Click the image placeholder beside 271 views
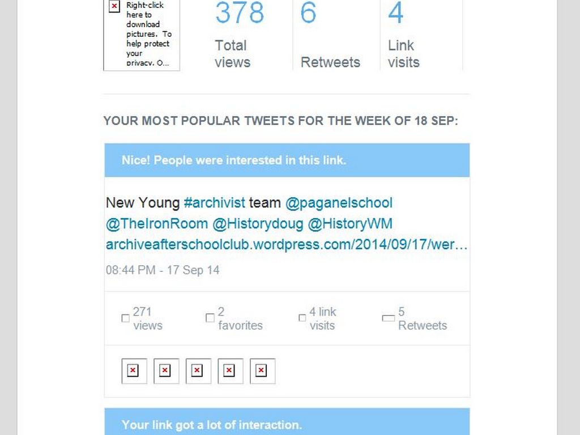 pos(126,318)
